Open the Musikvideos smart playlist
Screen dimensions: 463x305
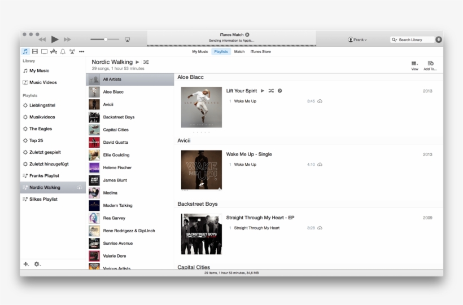coord(53,117)
